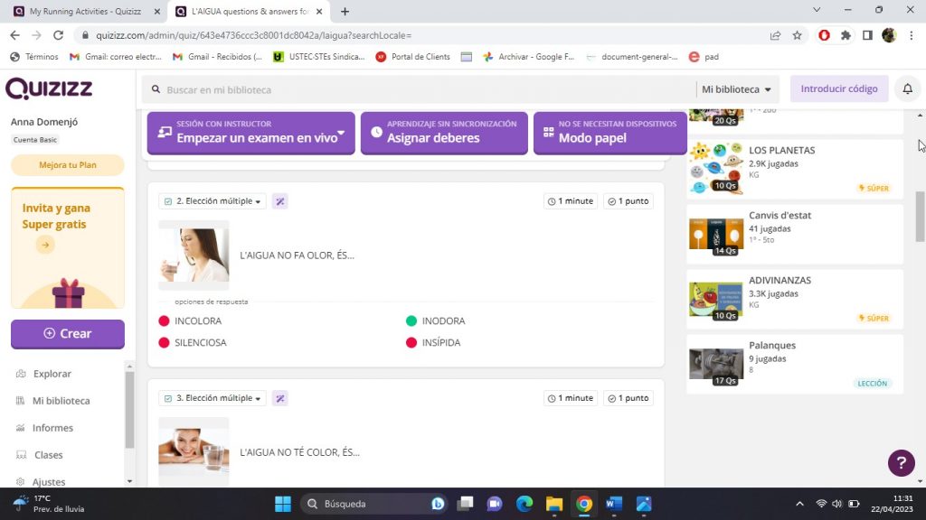Open Clases in the sidebar

(49, 455)
